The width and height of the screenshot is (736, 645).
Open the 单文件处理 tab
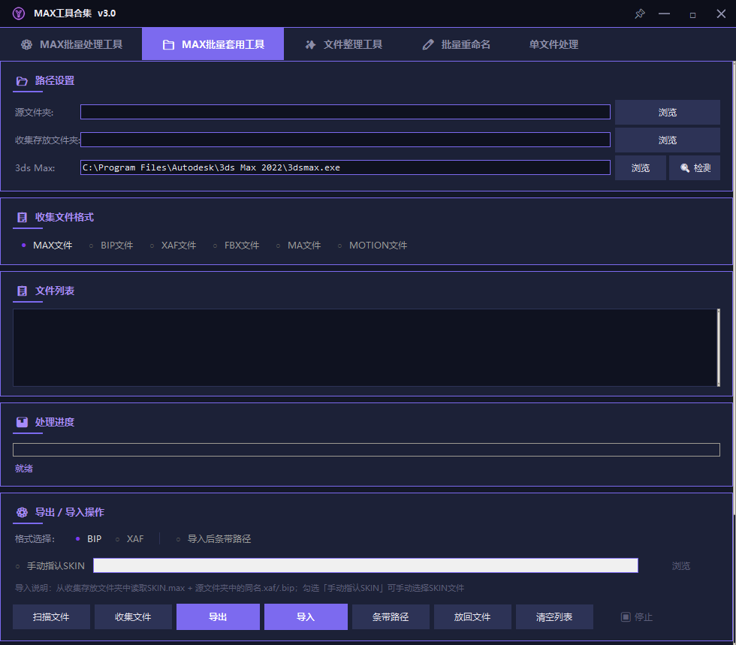pyautogui.click(x=554, y=44)
